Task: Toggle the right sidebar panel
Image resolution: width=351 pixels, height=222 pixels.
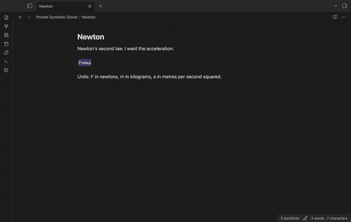Action: pyautogui.click(x=344, y=6)
